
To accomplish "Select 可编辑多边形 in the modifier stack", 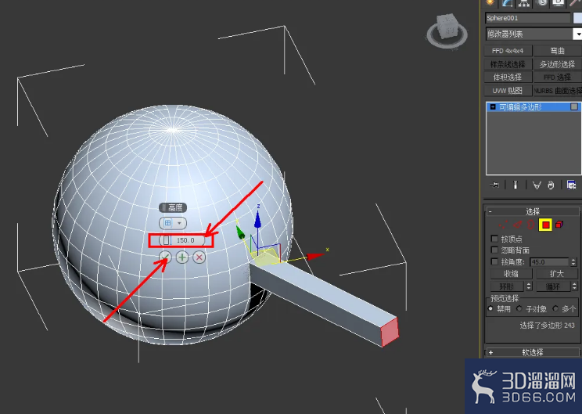I will click(520, 107).
